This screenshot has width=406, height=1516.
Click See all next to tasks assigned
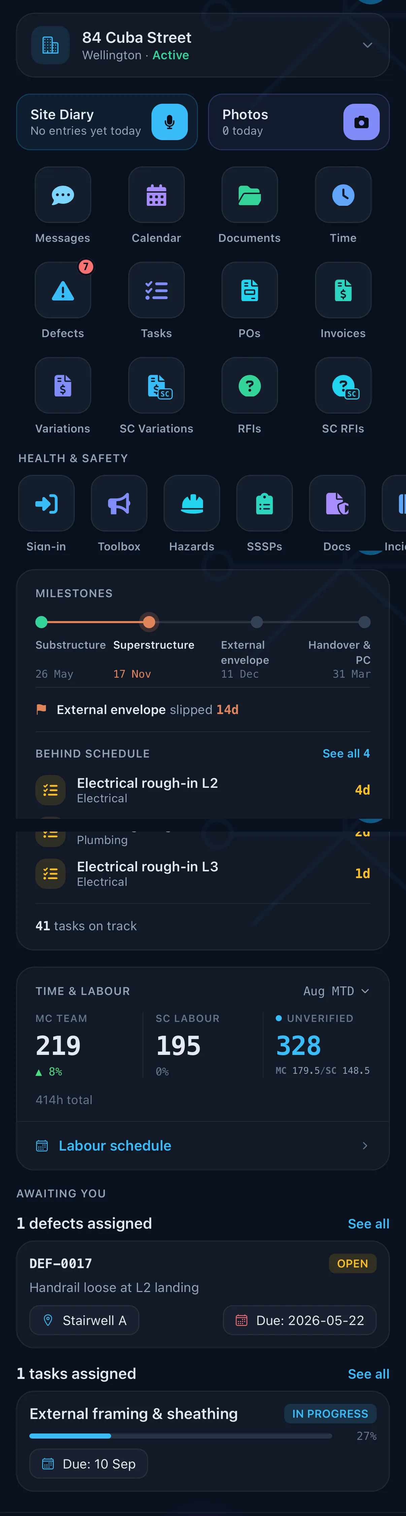pos(368,1374)
